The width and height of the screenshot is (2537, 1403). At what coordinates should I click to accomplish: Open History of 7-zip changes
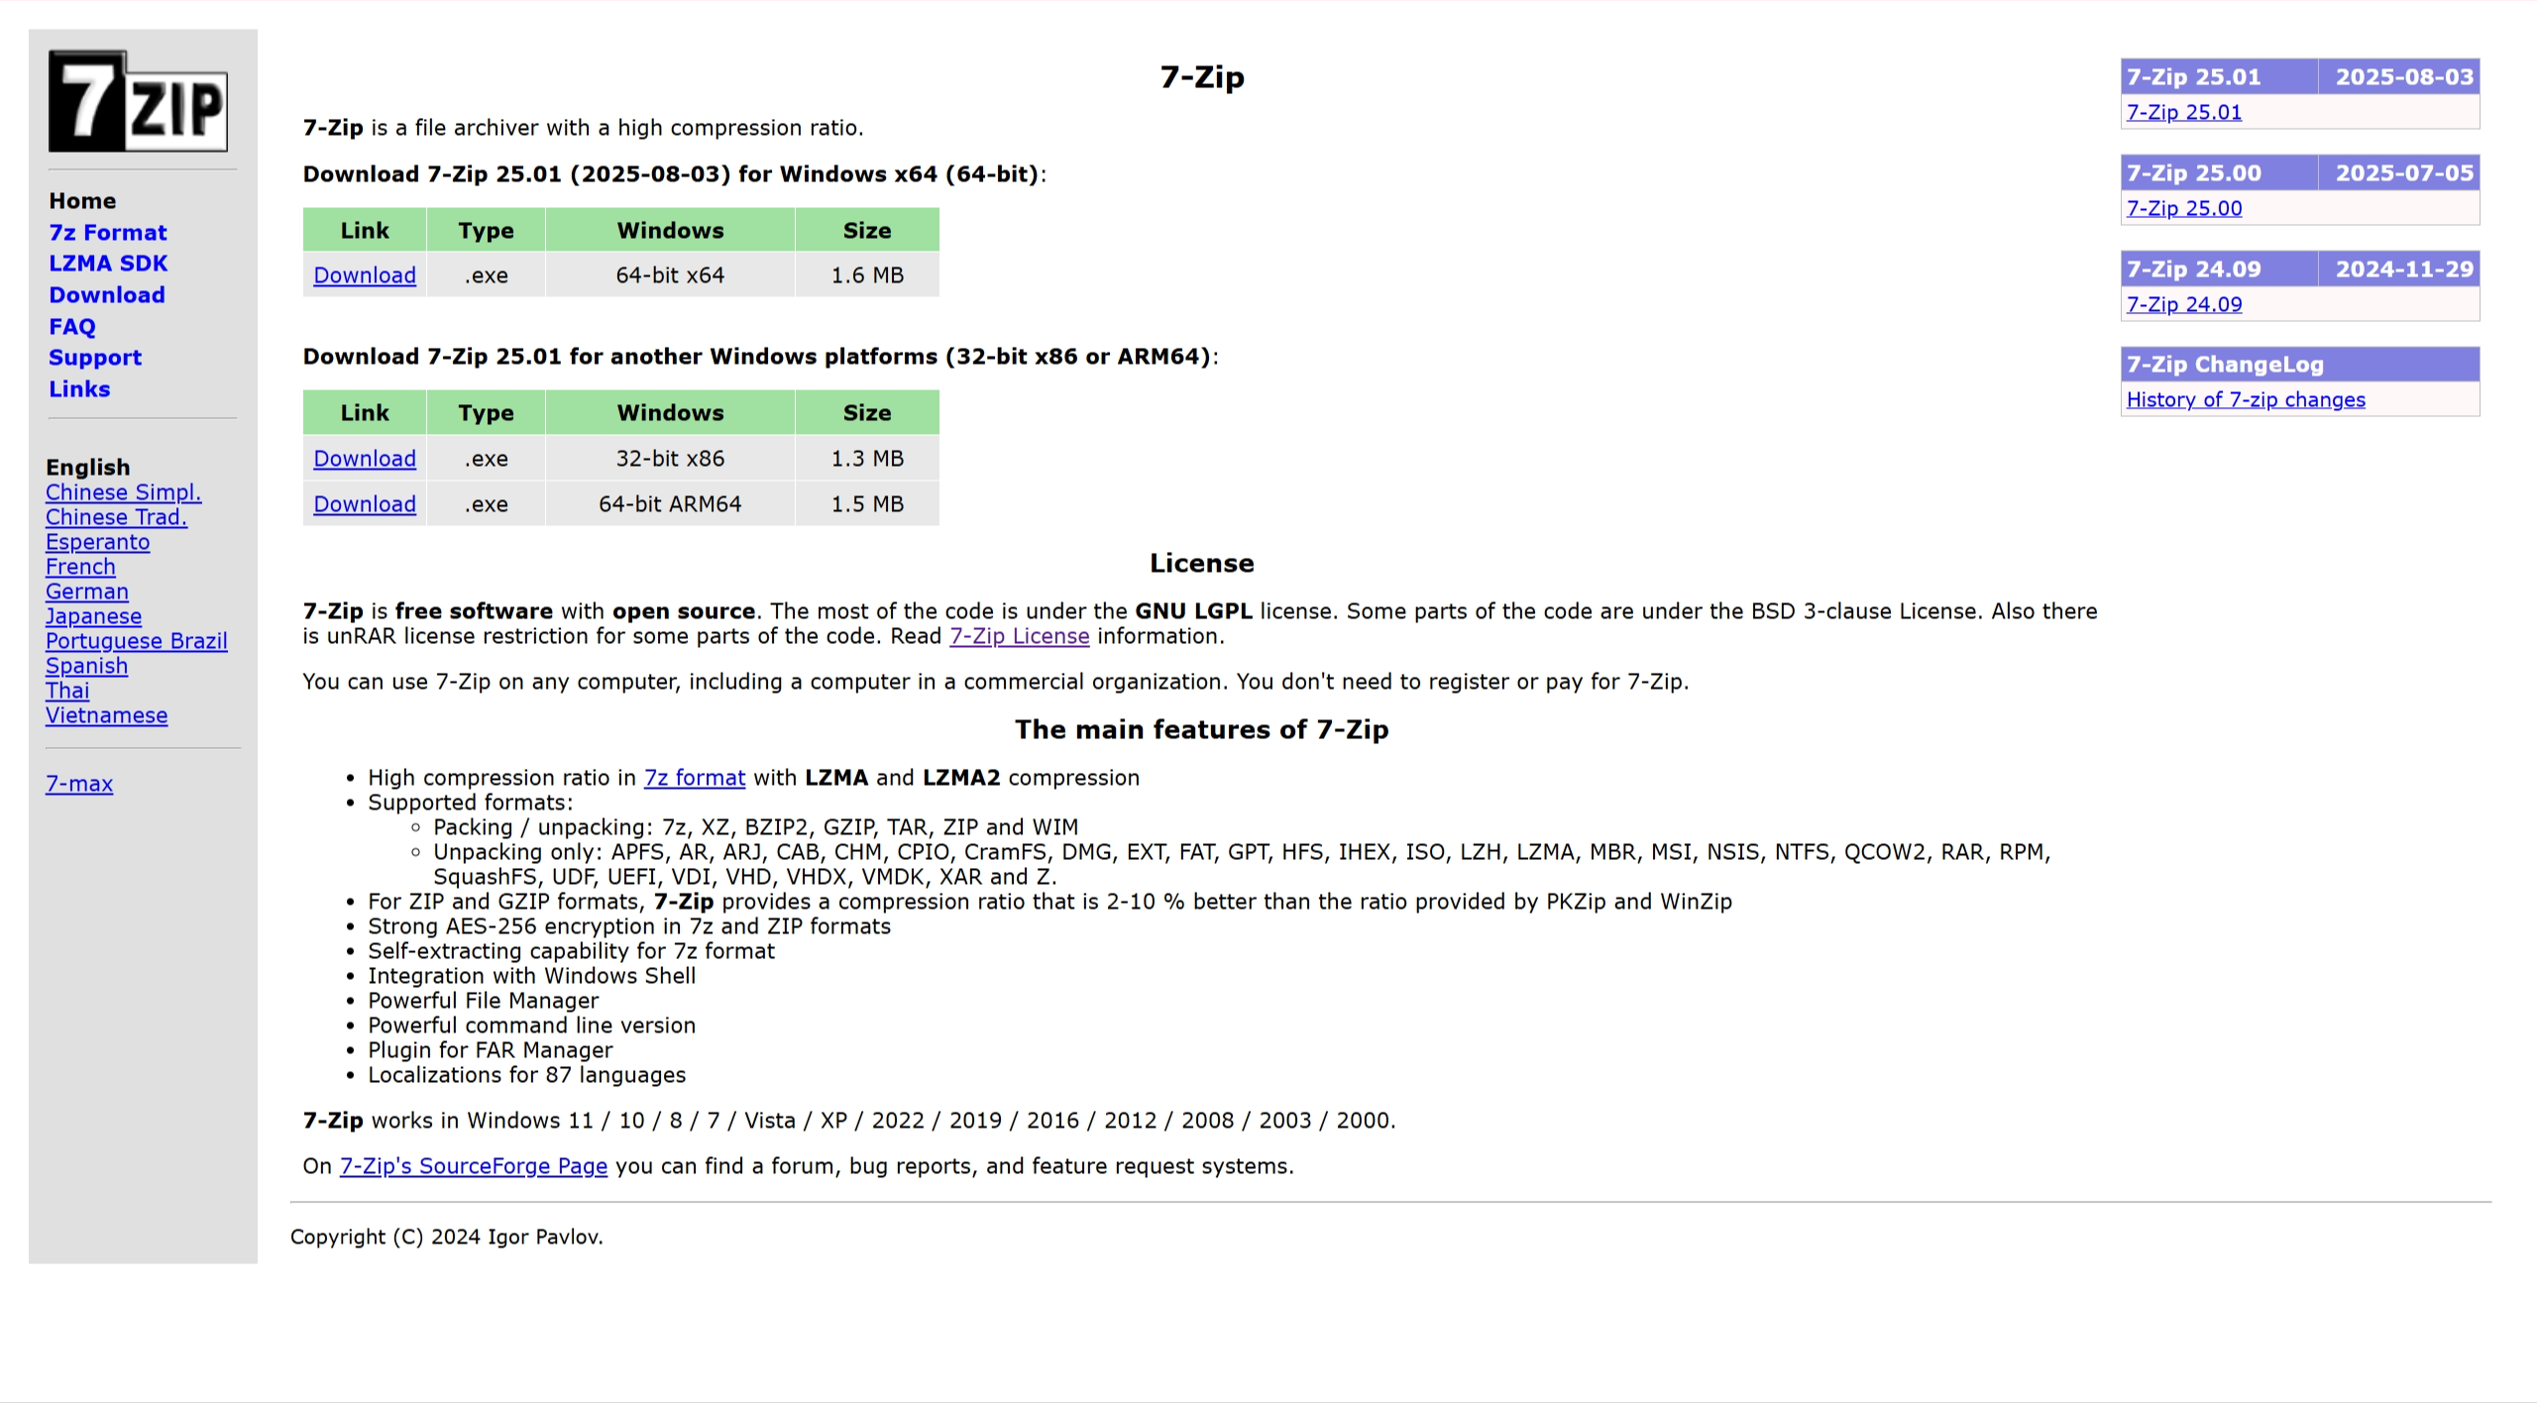click(x=2245, y=399)
